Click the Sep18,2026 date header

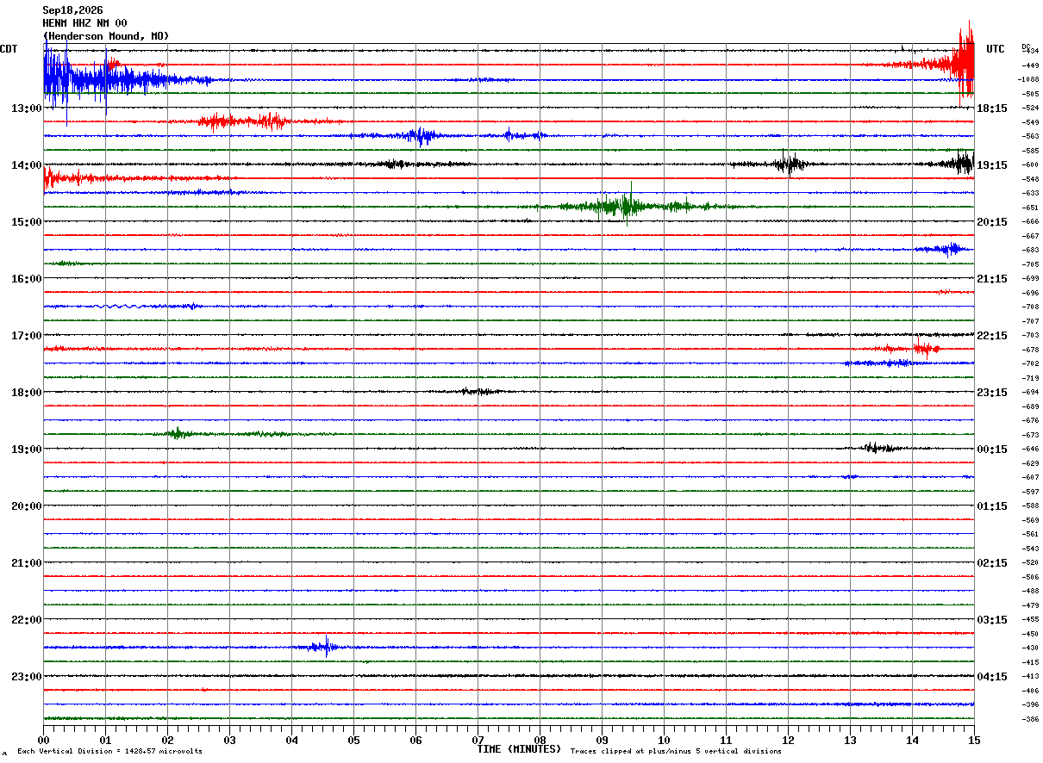[x=72, y=10]
